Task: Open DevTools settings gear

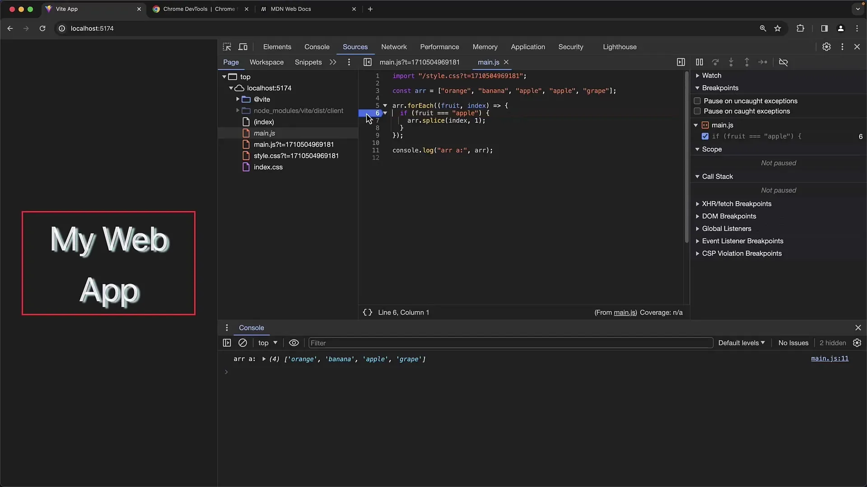Action: (x=826, y=47)
